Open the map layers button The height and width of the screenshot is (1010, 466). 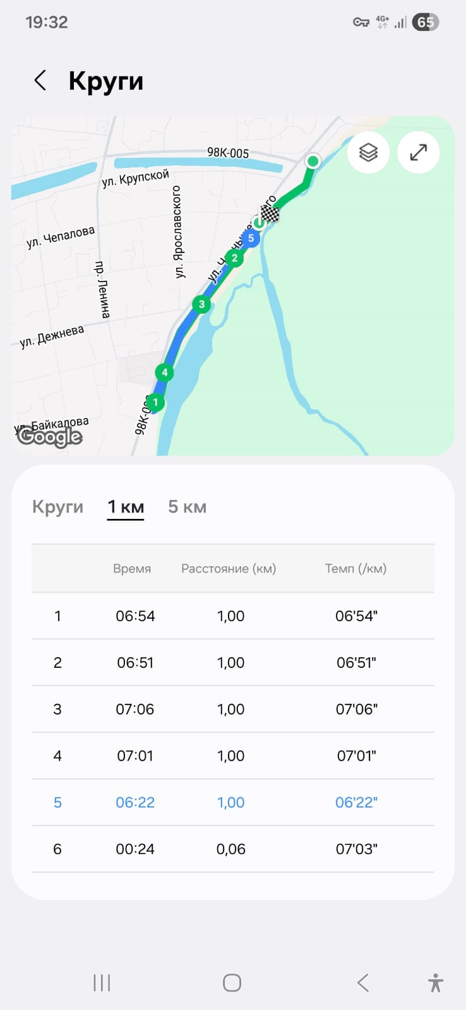pos(368,153)
